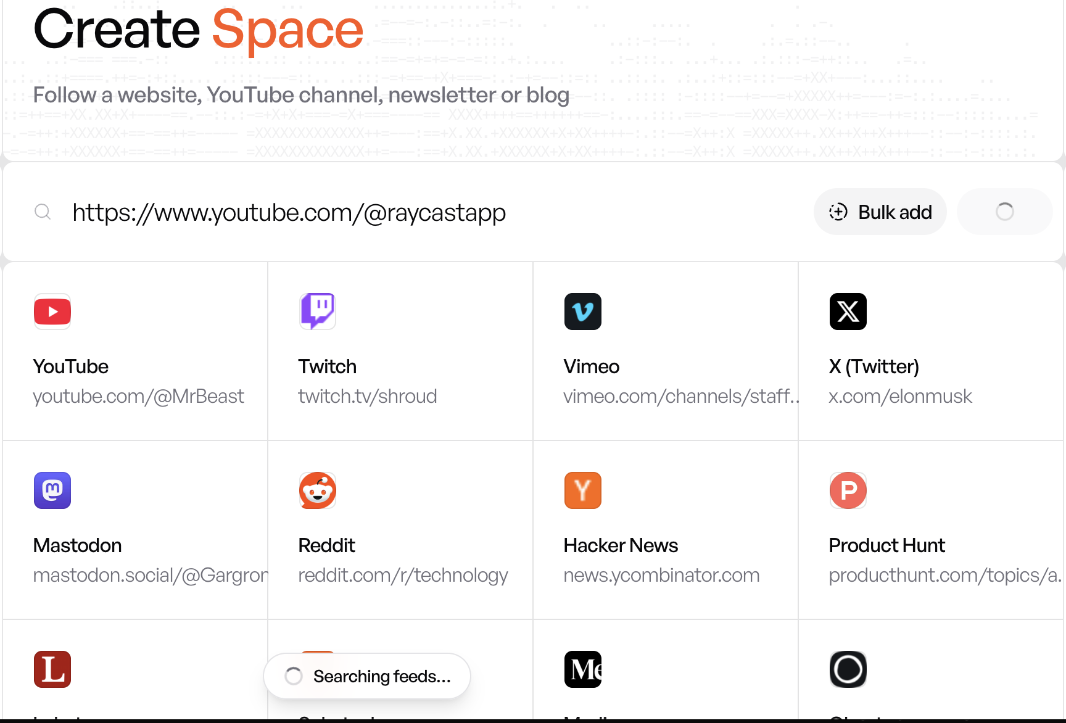Image resolution: width=1066 pixels, height=723 pixels.
Task: Click the Bulk add button
Action: click(880, 212)
